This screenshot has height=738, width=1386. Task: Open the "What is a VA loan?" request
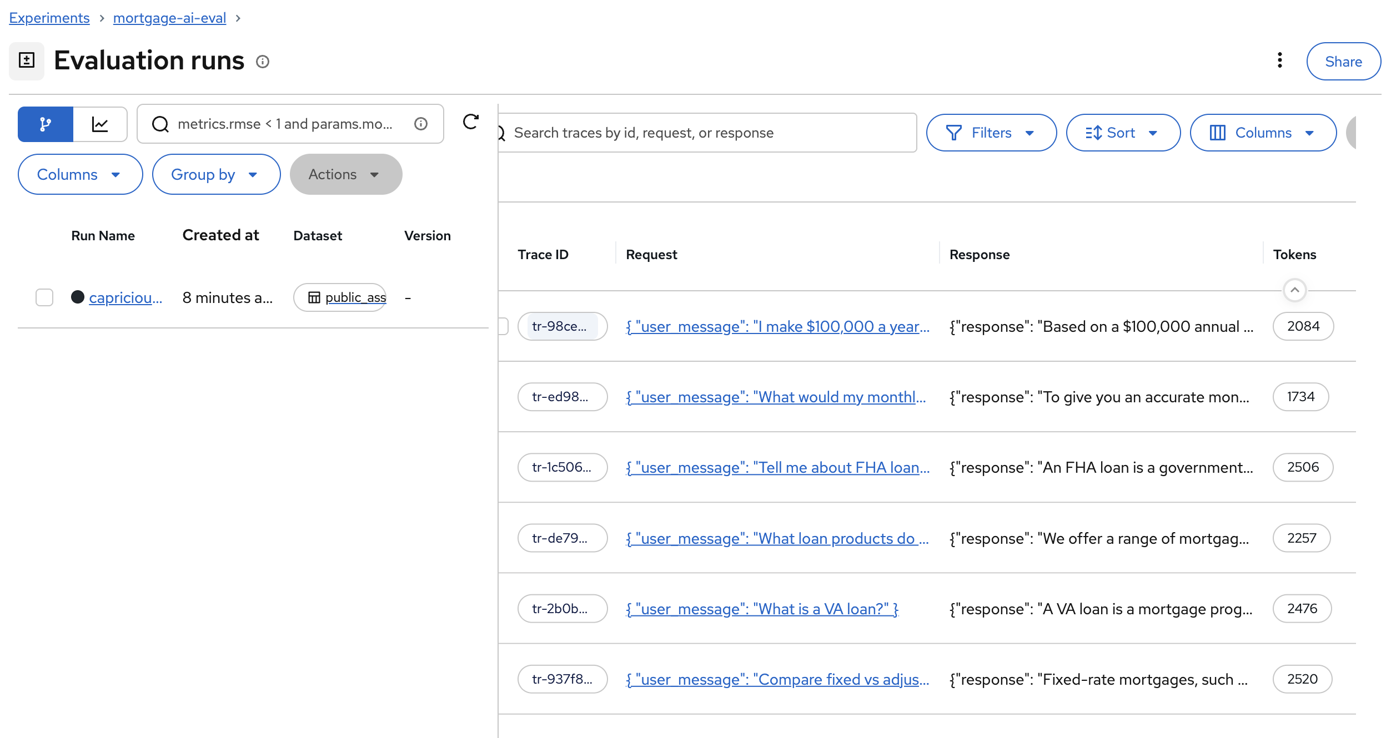[762, 609]
